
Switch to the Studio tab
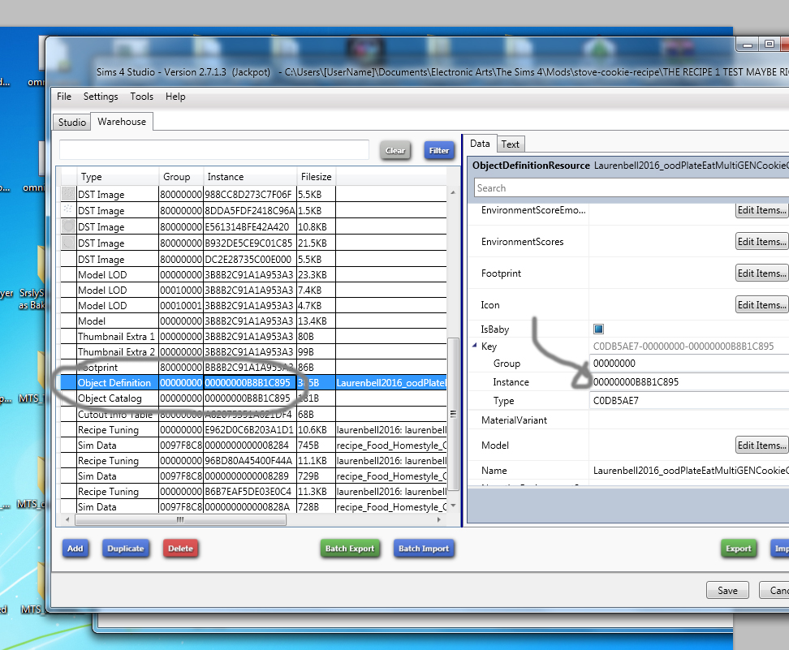pos(72,123)
